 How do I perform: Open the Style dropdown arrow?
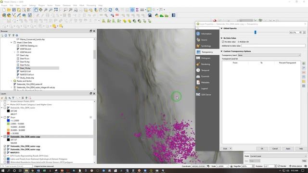click(x=231, y=148)
